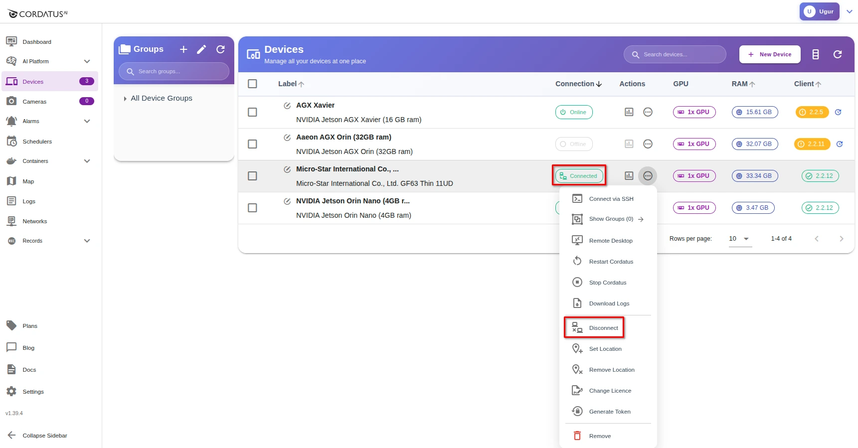The width and height of the screenshot is (858, 448).
Task: Open actions menu for Aaeon AGX Orin
Action: 648,144
